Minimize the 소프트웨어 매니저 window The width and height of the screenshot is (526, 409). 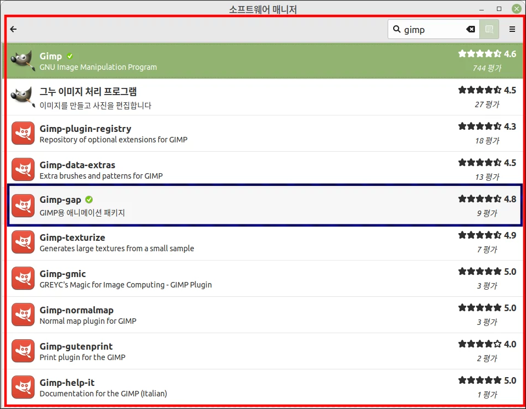tap(482, 9)
